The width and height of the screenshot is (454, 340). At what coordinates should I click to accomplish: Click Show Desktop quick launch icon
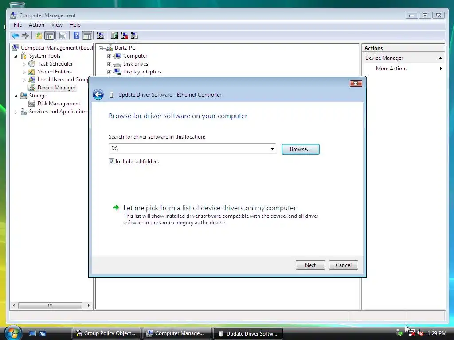click(32, 333)
